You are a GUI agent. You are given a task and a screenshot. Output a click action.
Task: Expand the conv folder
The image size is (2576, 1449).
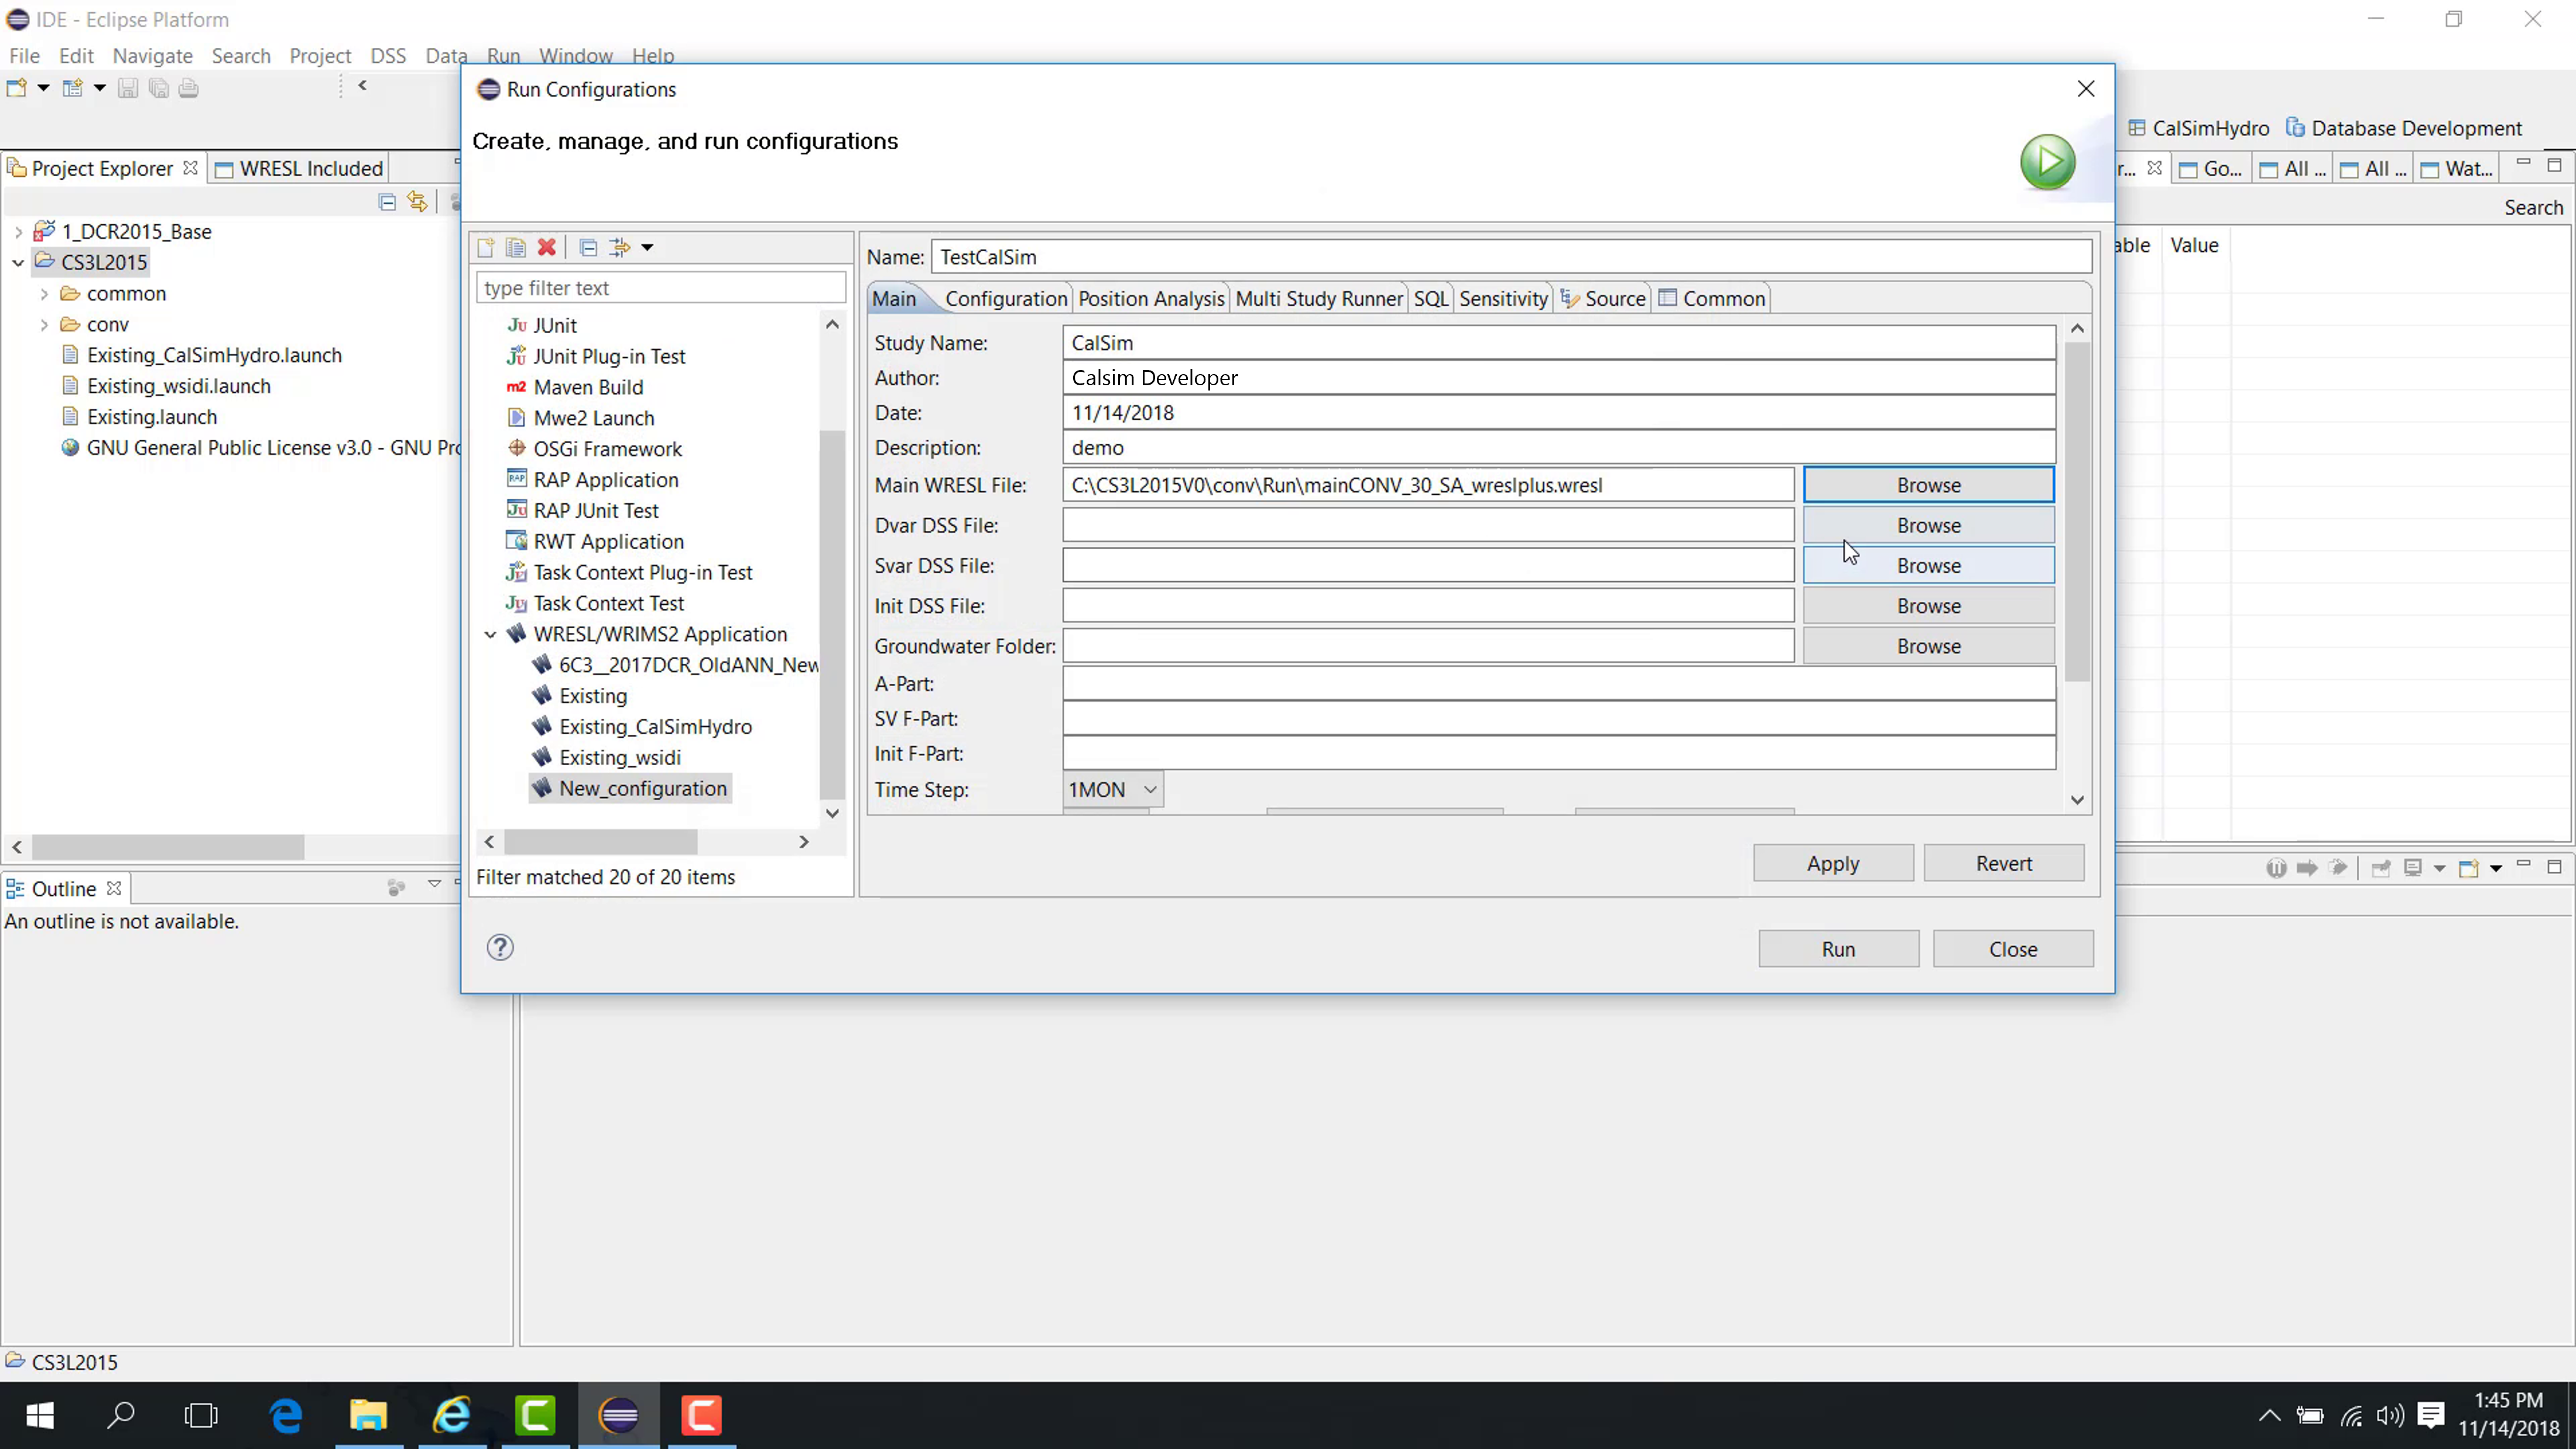tap(44, 325)
